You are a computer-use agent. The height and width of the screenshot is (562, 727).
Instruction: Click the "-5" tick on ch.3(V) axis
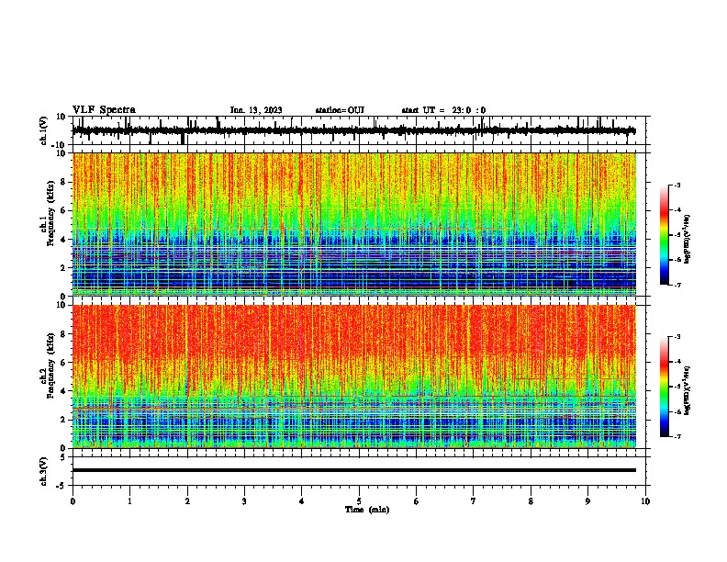(x=62, y=485)
